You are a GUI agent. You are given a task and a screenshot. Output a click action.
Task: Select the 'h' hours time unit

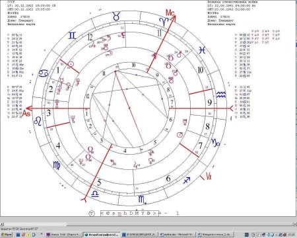click(125, 214)
